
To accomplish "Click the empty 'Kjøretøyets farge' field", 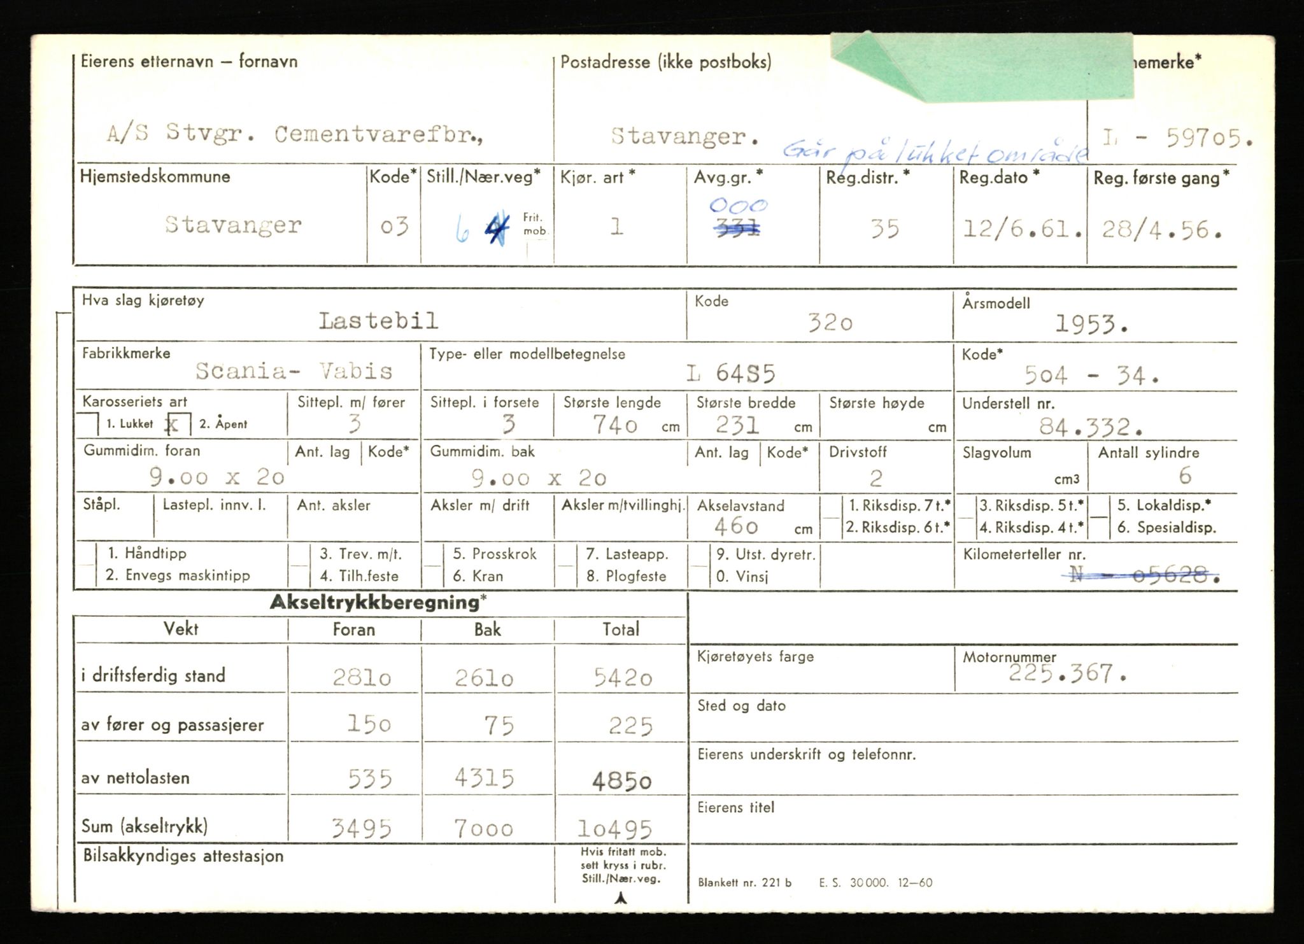I will pyautogui.click(x=822, y=669).
